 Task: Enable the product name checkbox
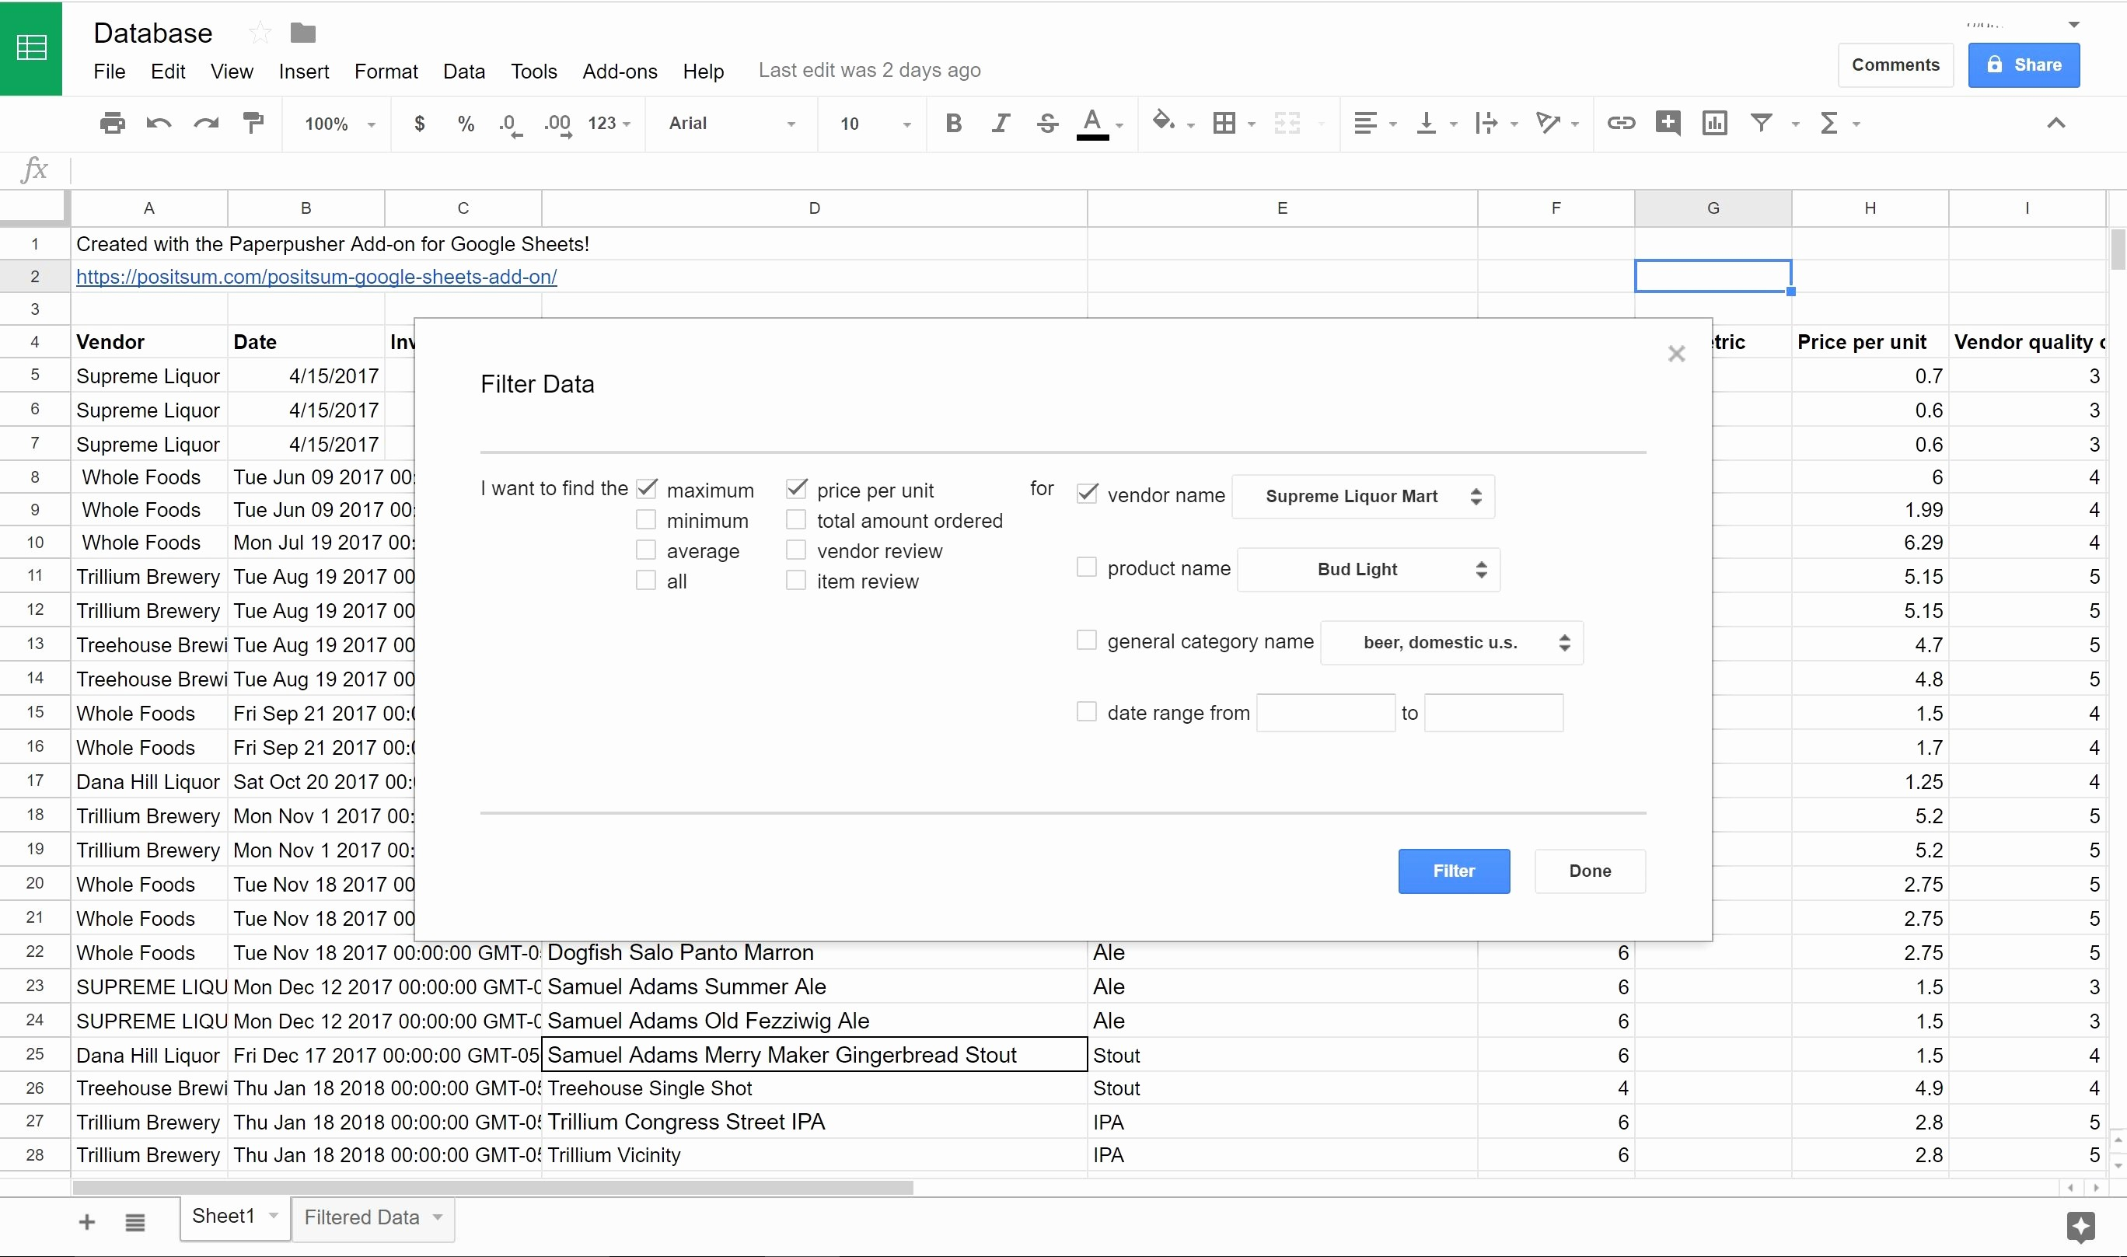(x=1087, y=567)
